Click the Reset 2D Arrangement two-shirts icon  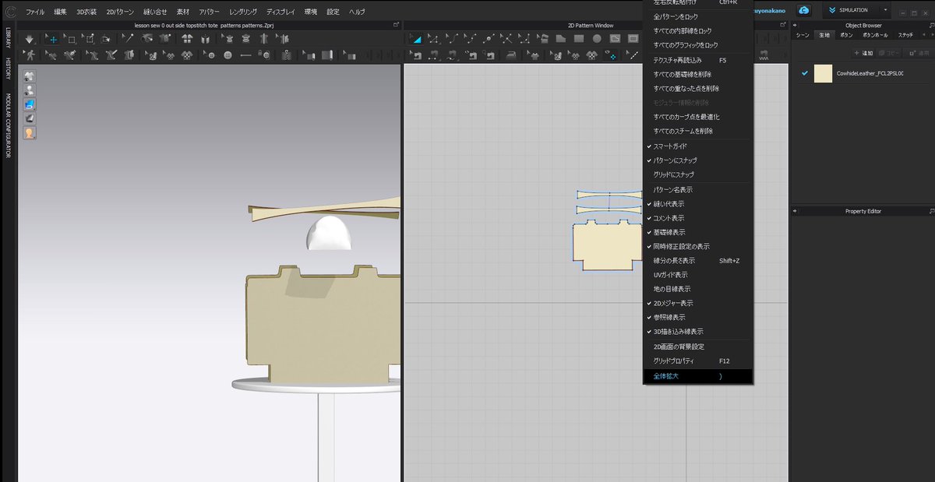point(187,39)
